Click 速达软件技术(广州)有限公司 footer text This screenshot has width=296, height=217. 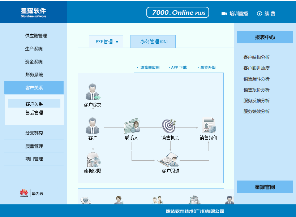[195, 211]
